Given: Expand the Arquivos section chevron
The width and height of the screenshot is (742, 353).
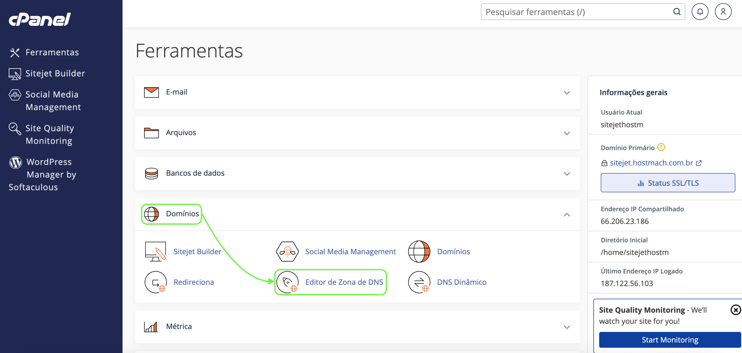Looking at the screenshot, I should (x=567, y=133).
